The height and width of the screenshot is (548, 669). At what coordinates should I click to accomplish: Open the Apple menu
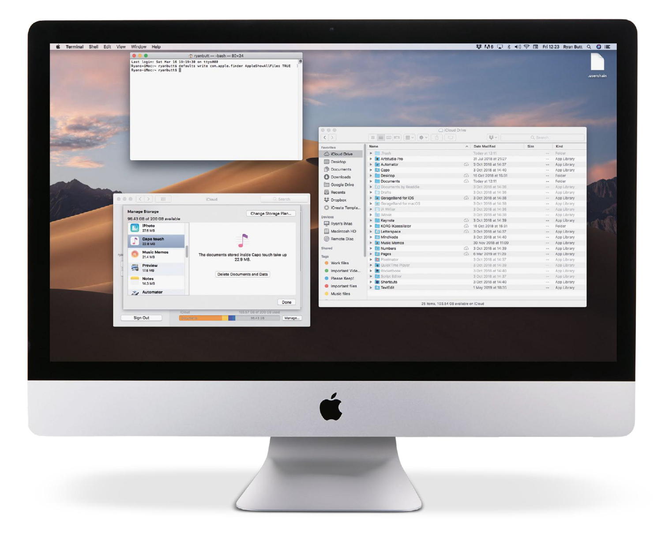58,47
